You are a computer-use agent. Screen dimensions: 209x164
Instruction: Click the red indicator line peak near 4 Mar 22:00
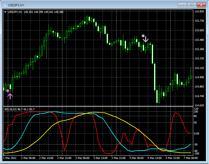(x=175, y=113)
